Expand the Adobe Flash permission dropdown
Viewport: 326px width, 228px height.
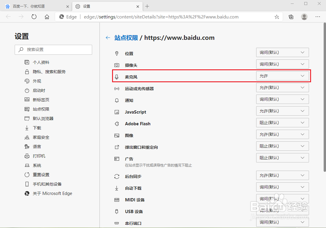(282, 123)
